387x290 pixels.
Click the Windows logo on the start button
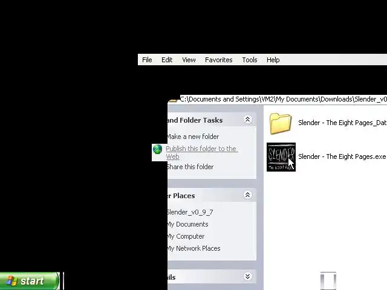(11, 281)
